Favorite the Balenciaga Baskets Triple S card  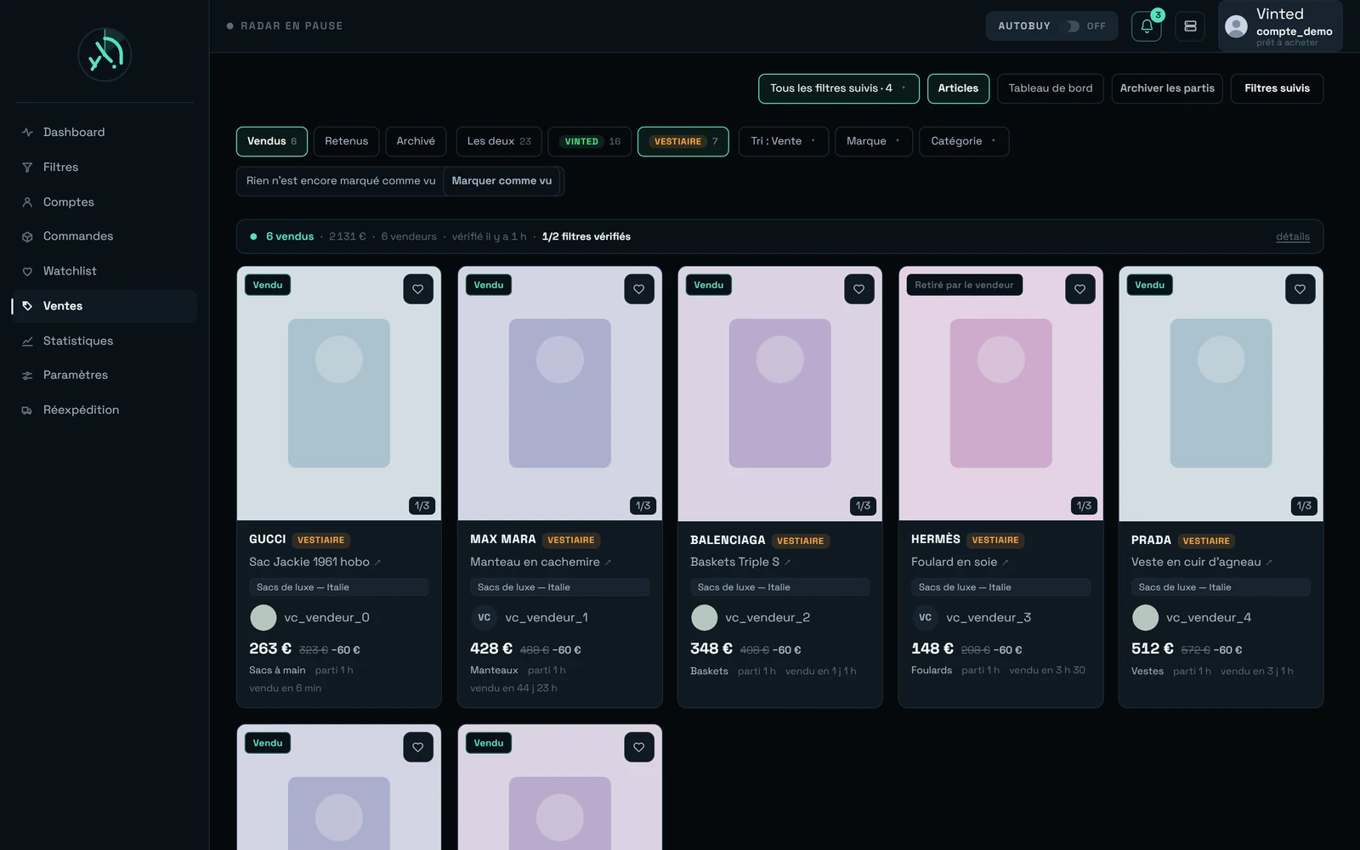pos(859,289)
